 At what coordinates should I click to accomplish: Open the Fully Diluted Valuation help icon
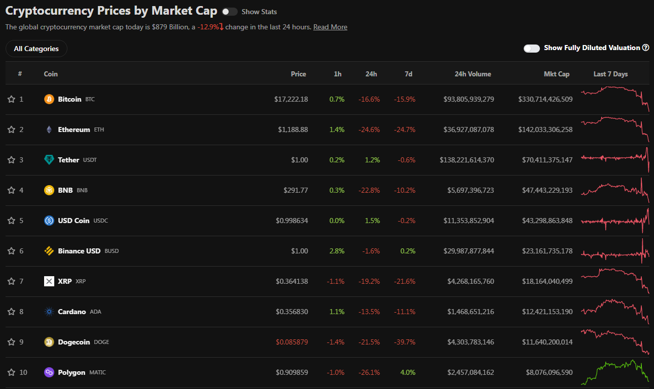645,48
